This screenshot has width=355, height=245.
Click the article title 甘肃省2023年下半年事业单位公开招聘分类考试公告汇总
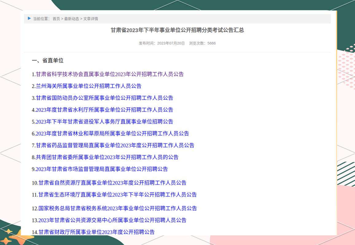[177, 31]
